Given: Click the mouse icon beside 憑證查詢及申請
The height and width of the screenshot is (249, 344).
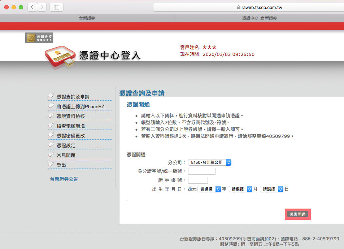Looking at the screenshot, I should point(51,96).
